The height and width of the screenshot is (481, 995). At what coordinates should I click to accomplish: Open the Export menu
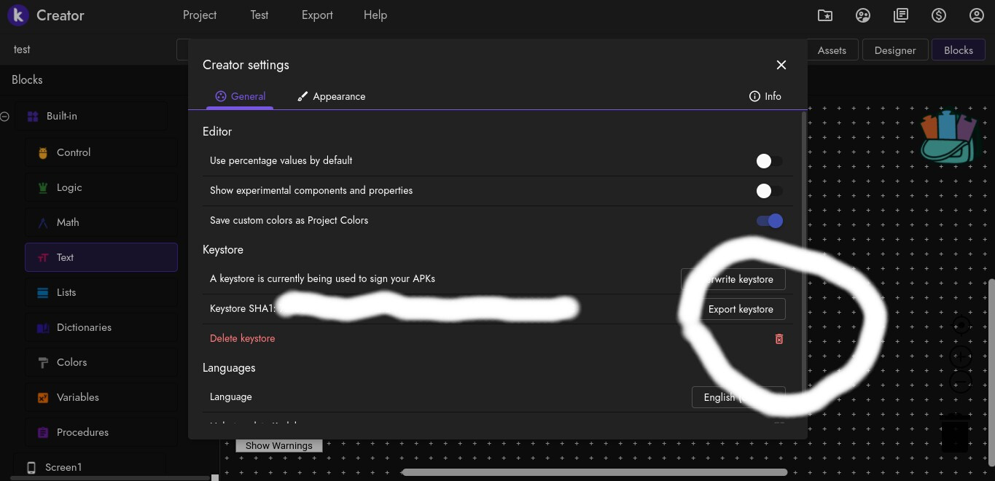317,15
